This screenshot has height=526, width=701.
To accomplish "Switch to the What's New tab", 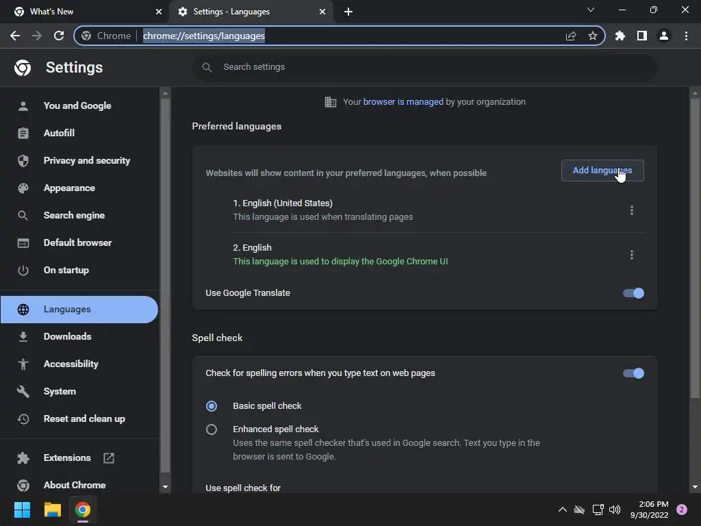I will [84, 12].
